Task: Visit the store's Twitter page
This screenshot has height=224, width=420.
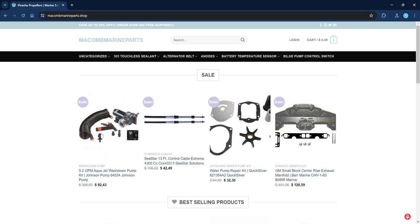Action: (x=330, y=25)
